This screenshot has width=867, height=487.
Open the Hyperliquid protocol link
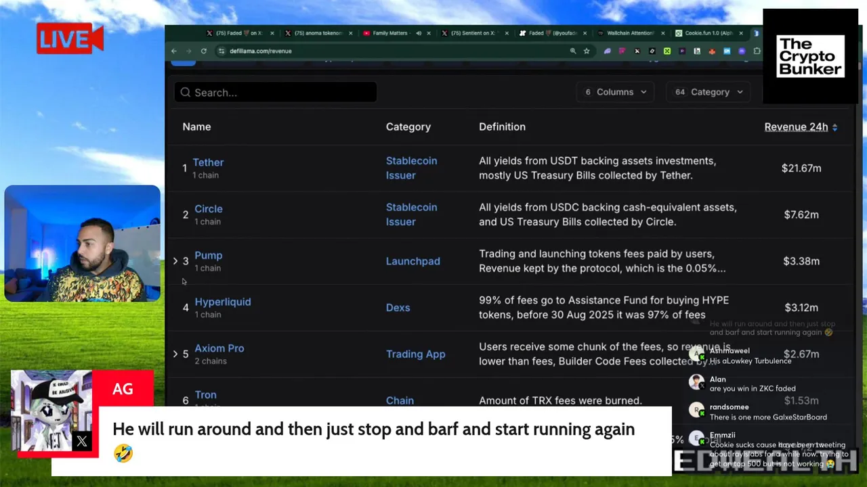[223, 302]
